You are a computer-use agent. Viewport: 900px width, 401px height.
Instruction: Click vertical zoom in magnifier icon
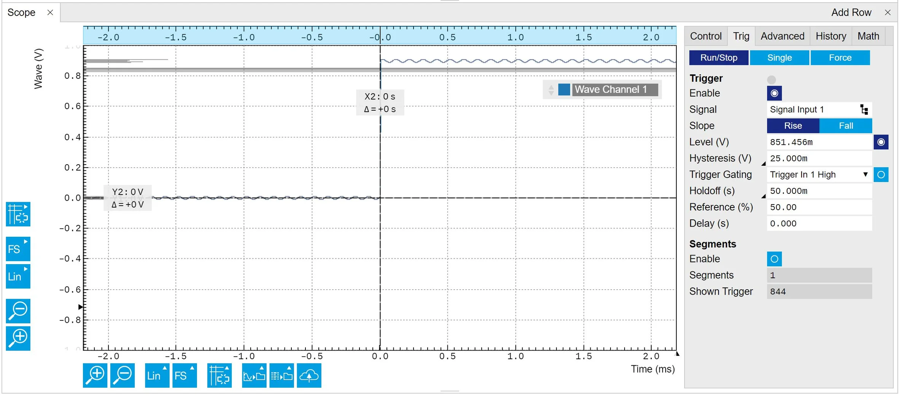(18, 338)
